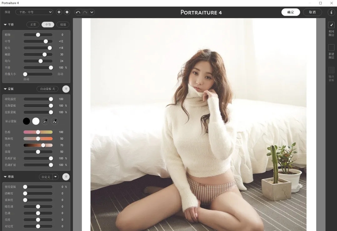Click the undo arrow icon
This screenshot has width=337, height=231.
pyautogui.click(x=78, y=12)
